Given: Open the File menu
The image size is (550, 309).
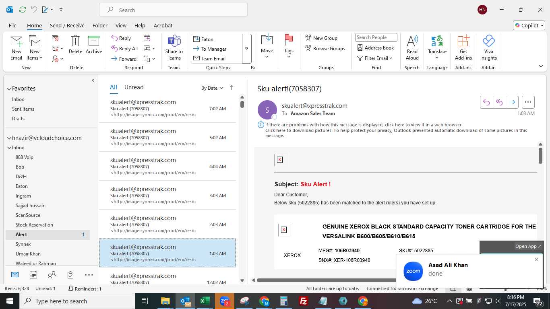Looking at the screenshot, I should [x=12, y=25].
